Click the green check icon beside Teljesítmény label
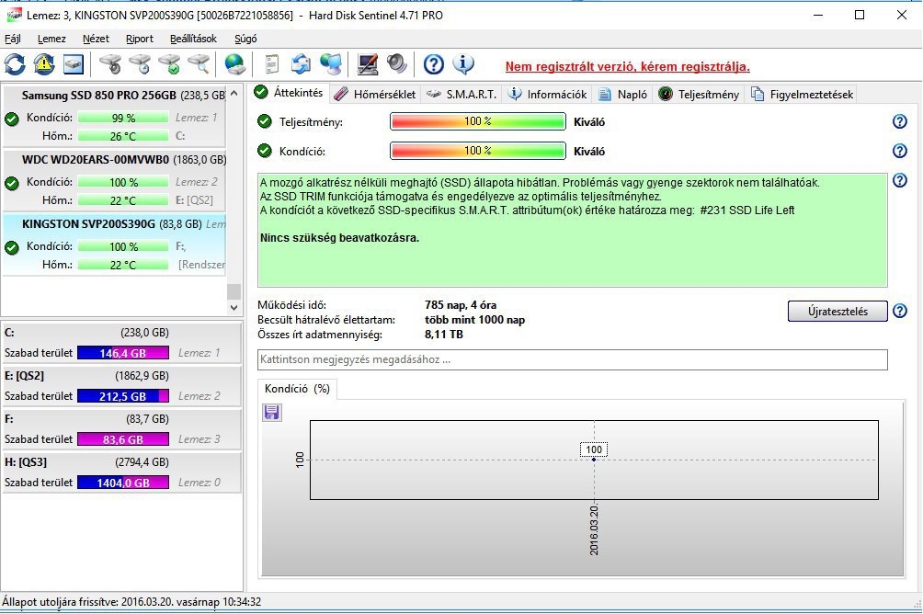The height and width of the screenshot is (614, 923). 265,122
